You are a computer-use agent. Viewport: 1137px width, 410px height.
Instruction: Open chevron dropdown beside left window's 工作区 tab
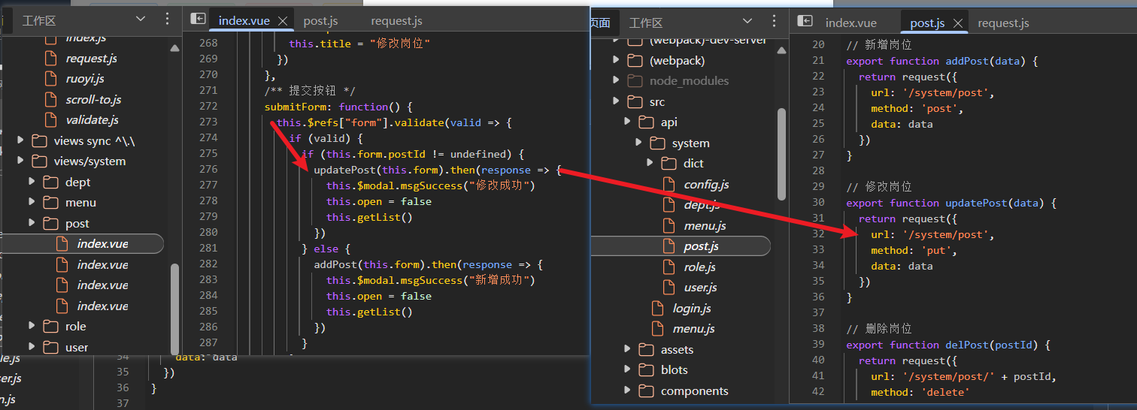[140, 20]
